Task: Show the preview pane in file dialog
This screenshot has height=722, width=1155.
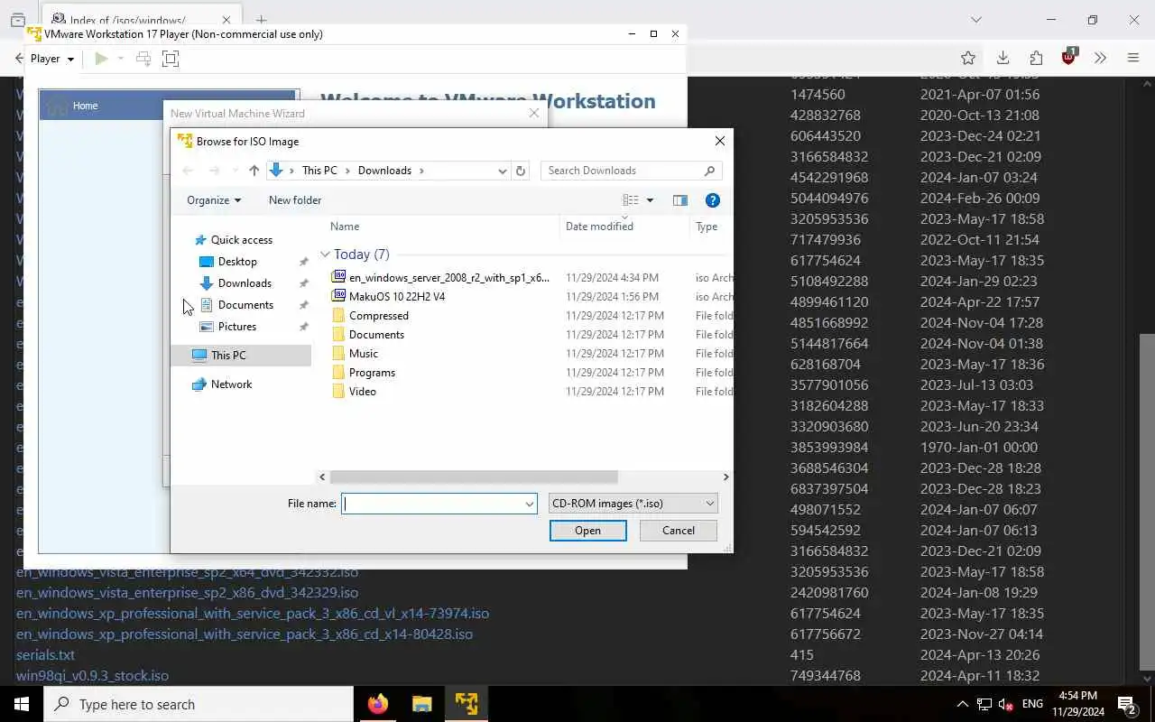Action: (x=680, y=200)
